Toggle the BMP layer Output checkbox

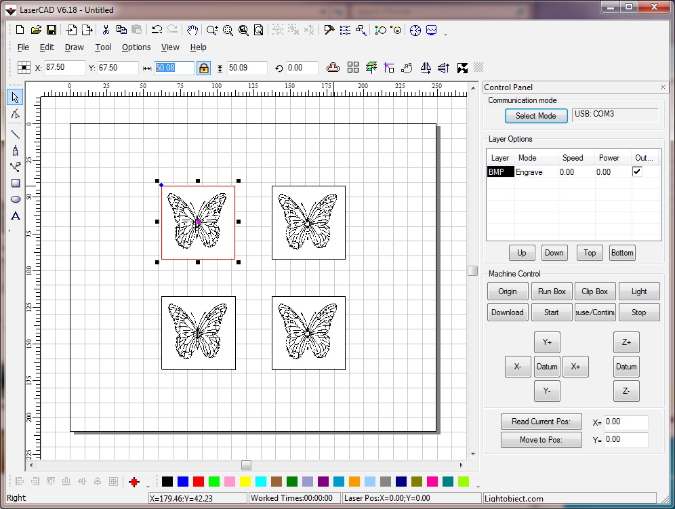click(636, 172)
